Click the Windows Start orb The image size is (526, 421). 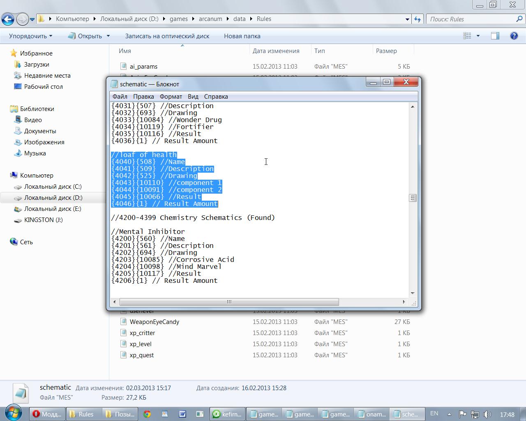coord(14,412)
